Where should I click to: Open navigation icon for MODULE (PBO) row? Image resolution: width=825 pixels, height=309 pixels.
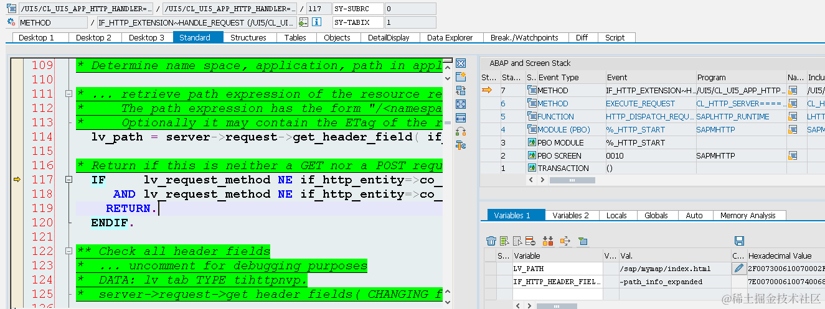coord(793,130)
